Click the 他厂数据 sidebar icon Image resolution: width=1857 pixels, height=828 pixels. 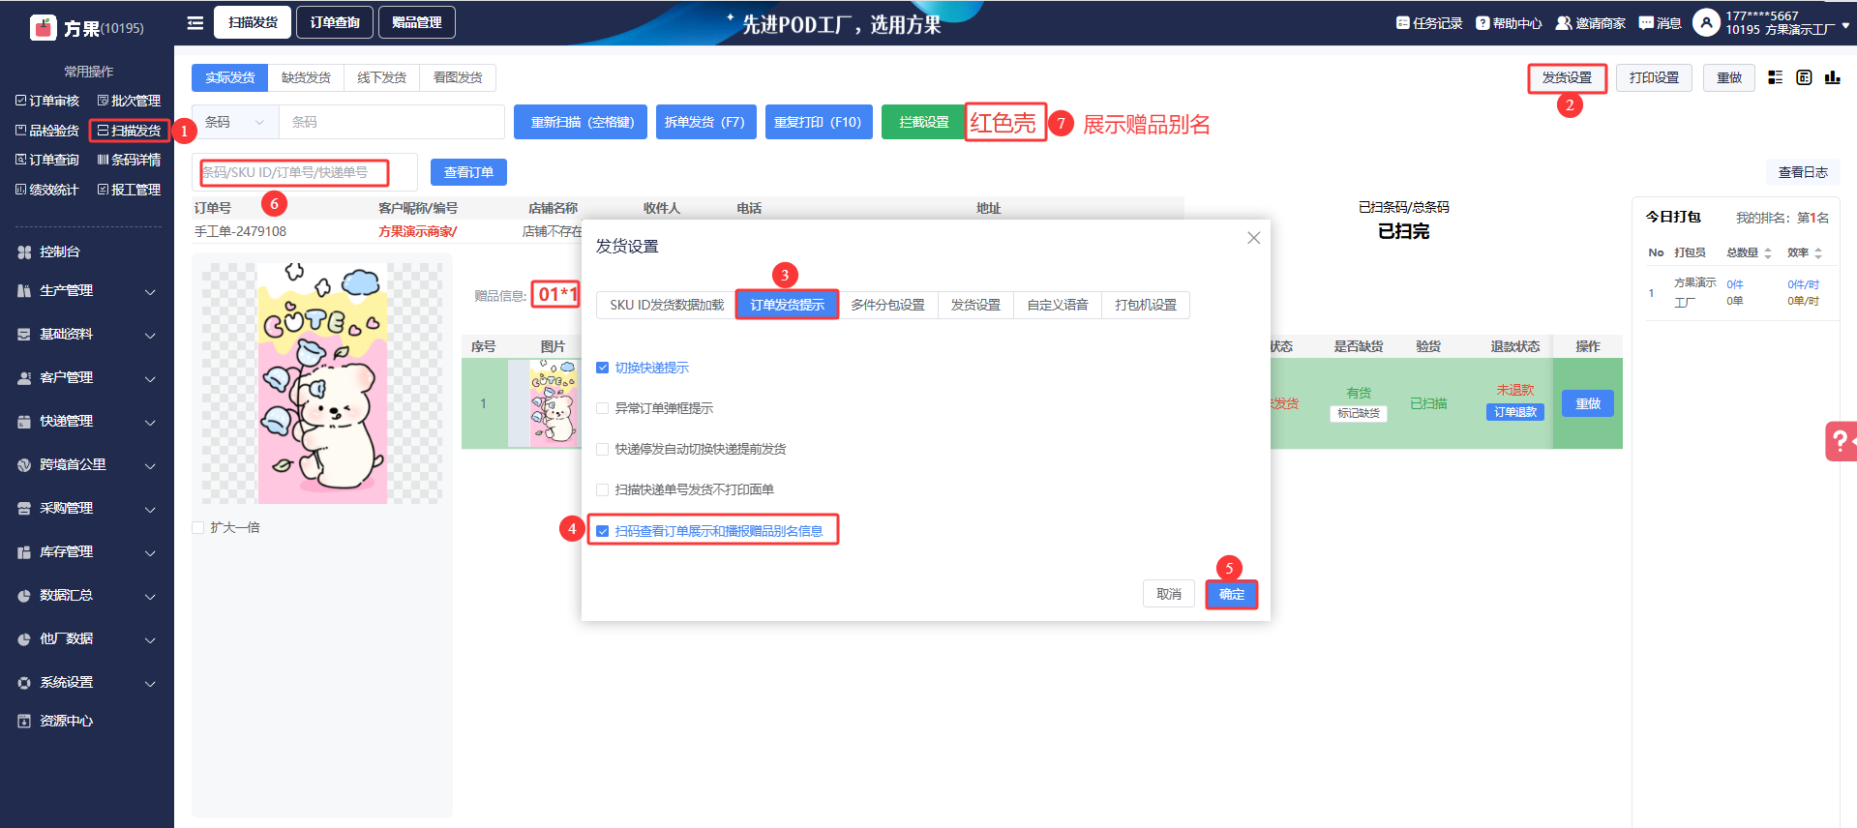click(24, 638)
